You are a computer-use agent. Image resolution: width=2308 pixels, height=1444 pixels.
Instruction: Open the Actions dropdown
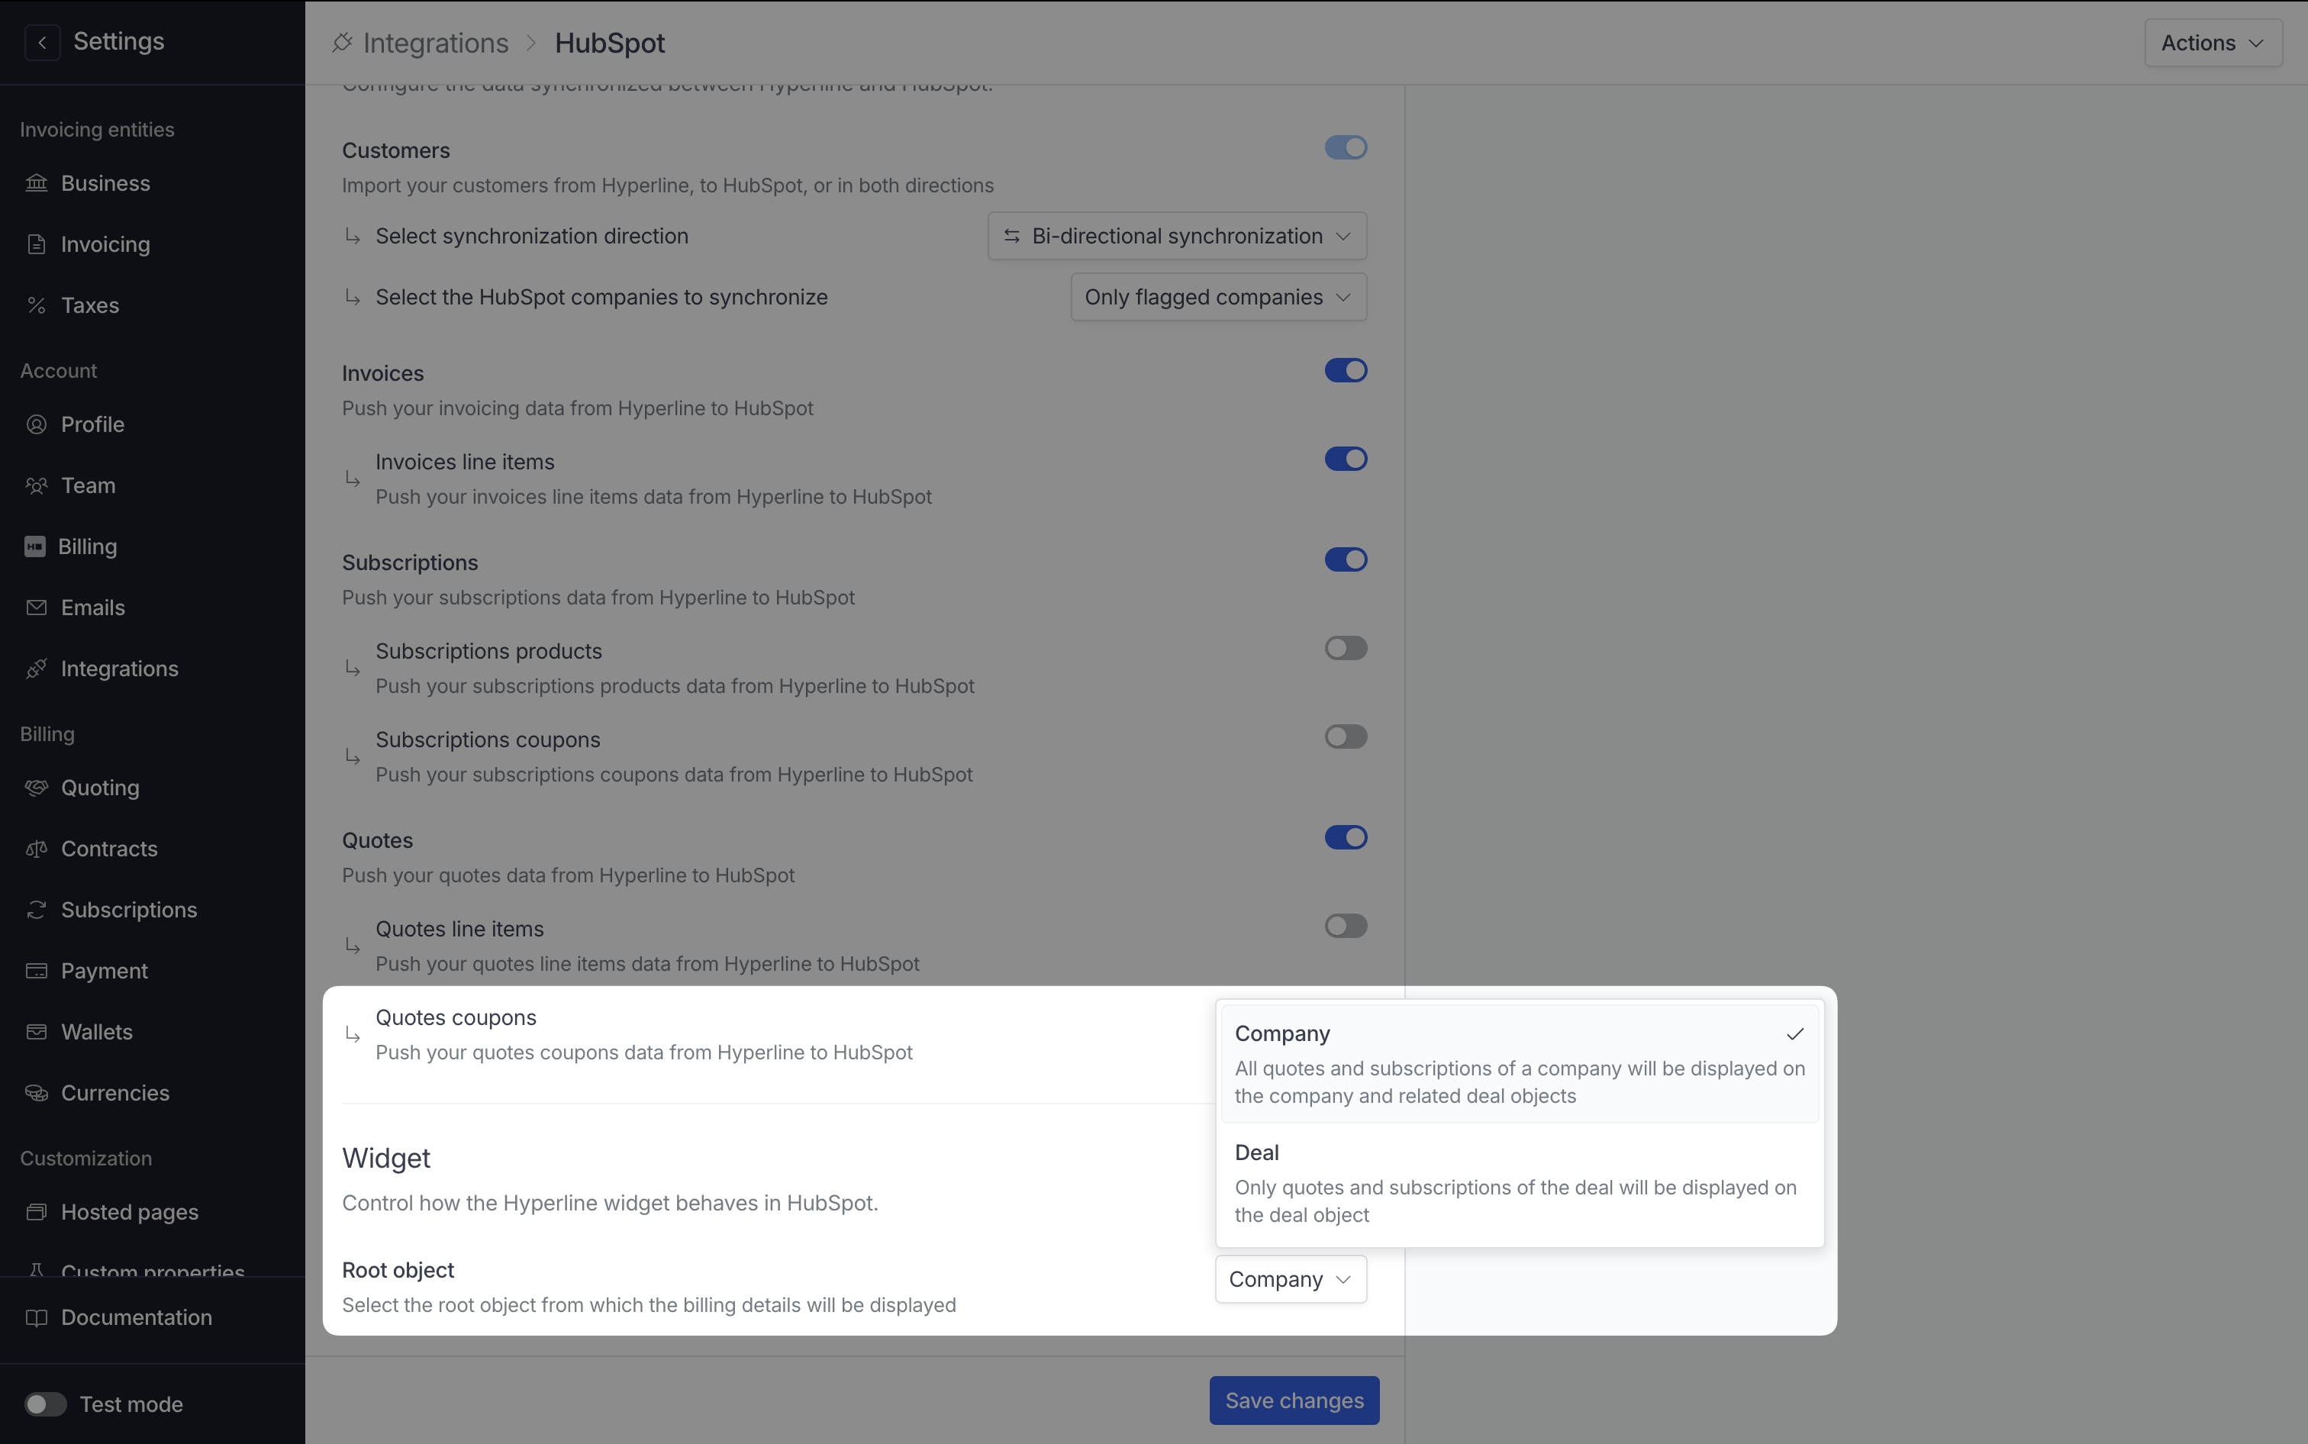click(2213, 42)
